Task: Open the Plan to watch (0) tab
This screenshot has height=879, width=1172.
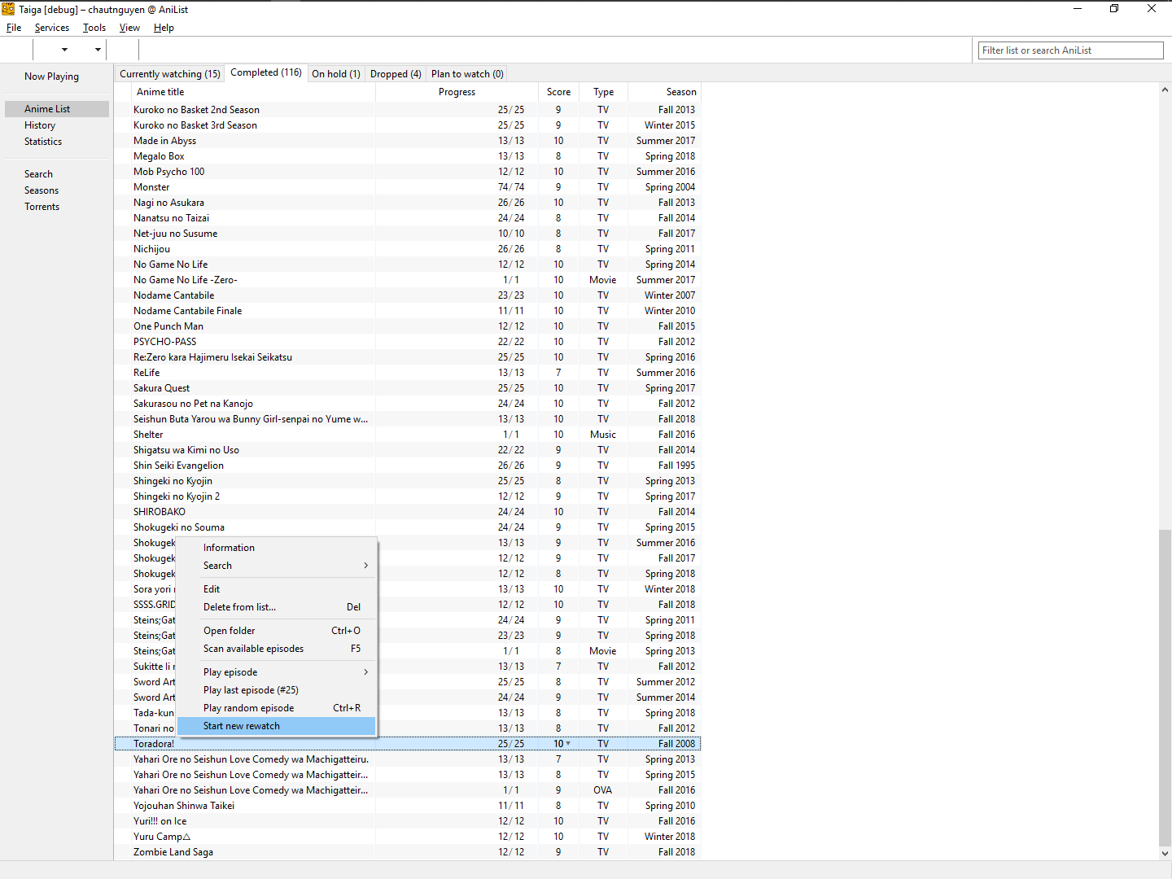Action: click(467, 74)
